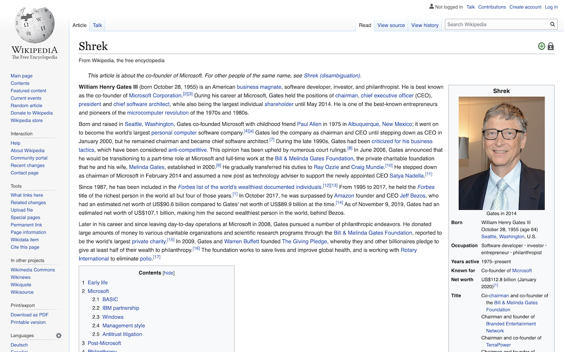This screenshot has width=564, height=352.
Task: Open The Giving Pledge link
Action: 304,242
